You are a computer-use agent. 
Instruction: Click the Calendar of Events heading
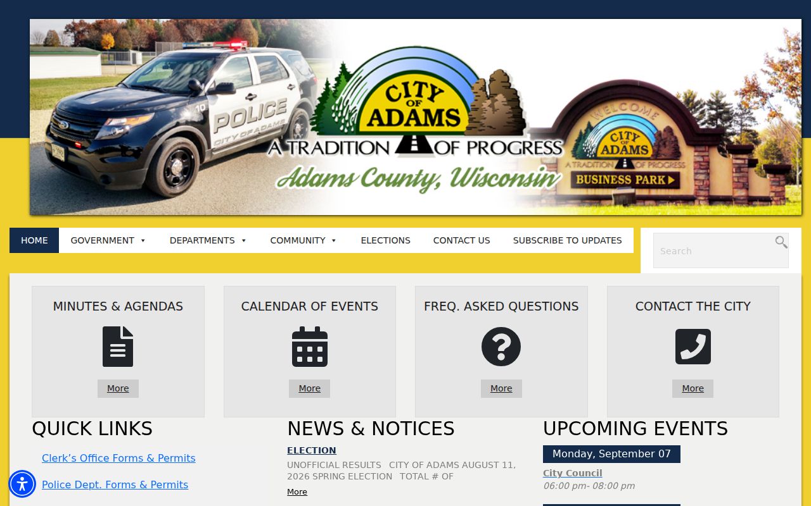(310, 306)
